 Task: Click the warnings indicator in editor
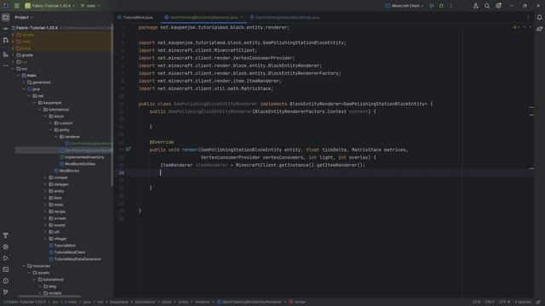coord(517,27)
